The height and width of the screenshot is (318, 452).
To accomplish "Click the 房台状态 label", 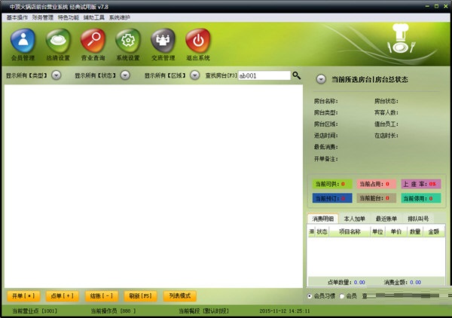I will coord(386,101).
